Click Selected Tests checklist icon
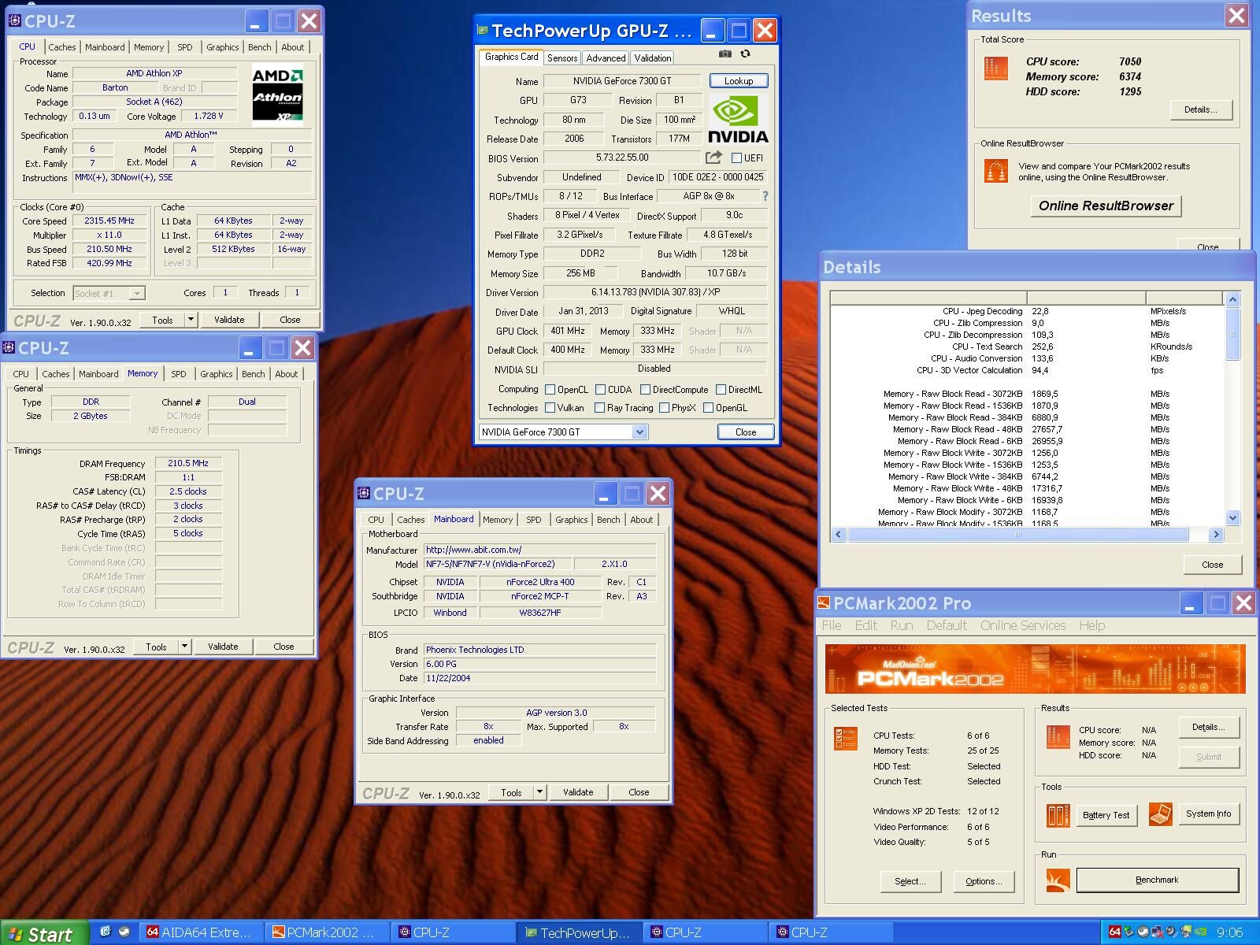 coord(845,739)
